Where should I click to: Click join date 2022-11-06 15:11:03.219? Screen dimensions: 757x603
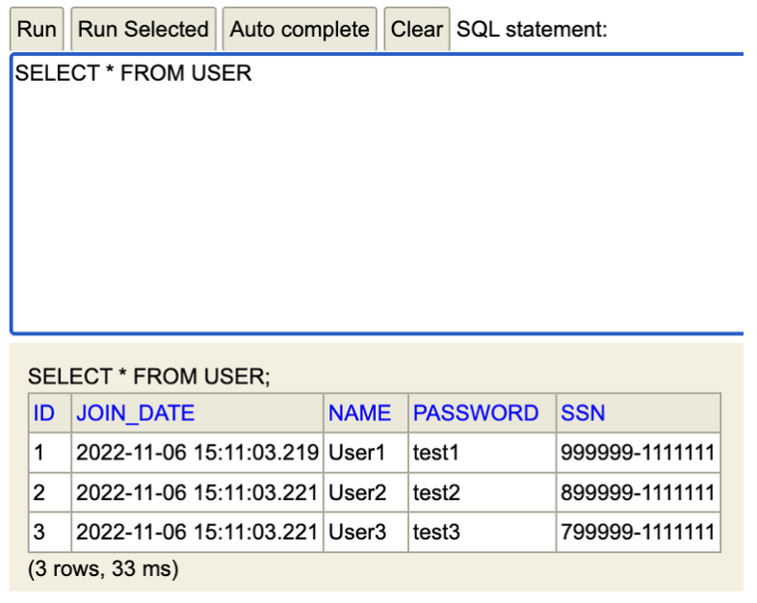coord(197,453)
